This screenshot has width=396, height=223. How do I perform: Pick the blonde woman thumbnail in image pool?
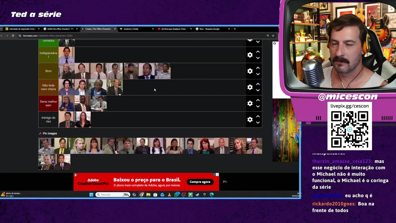[78, 146]
